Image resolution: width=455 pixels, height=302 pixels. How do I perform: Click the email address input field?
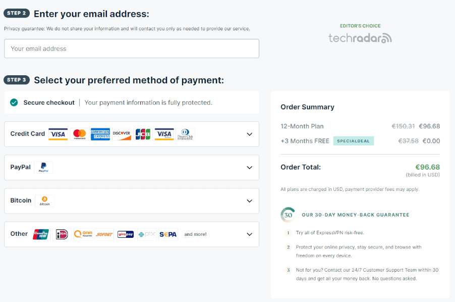[132, 48]
